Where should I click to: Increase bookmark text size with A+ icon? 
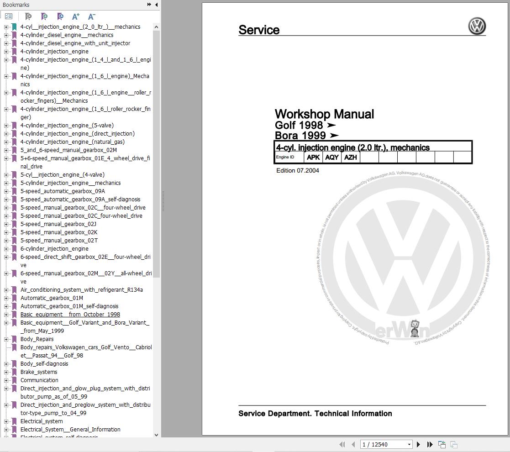[76, 16]
